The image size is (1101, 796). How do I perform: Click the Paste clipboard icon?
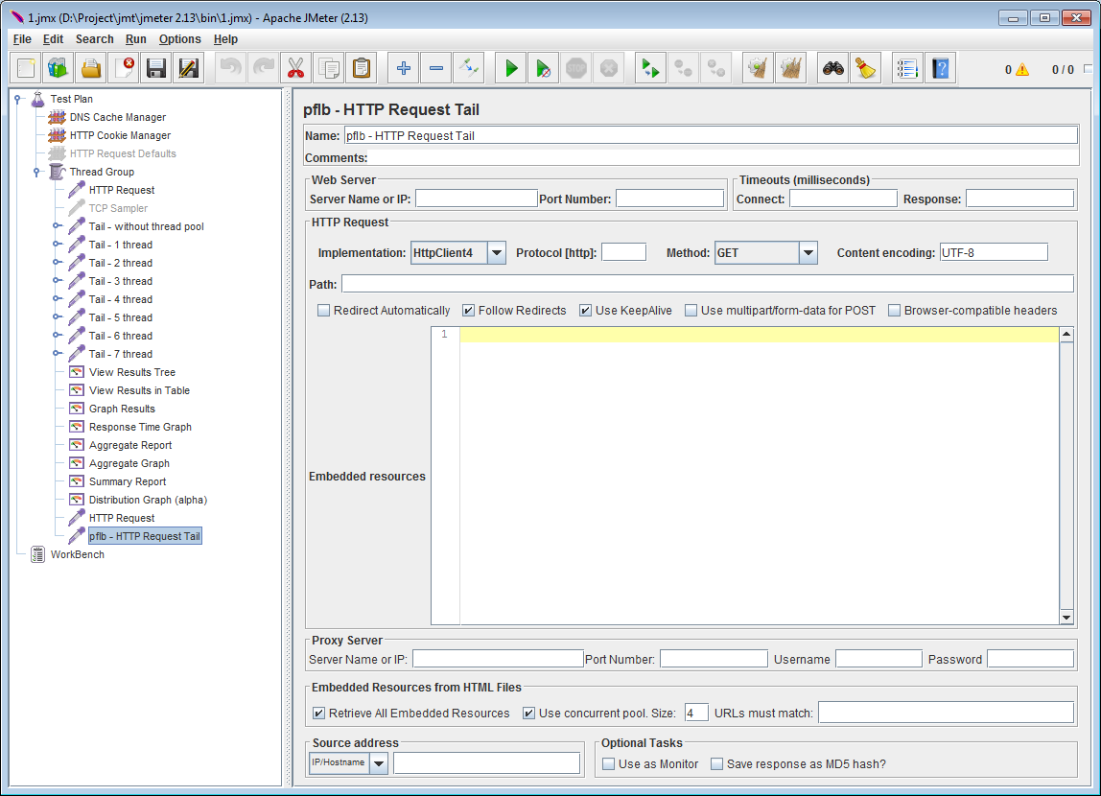[361, 68]
